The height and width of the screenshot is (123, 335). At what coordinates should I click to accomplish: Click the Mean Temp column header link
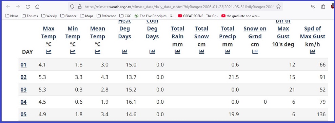98,33
